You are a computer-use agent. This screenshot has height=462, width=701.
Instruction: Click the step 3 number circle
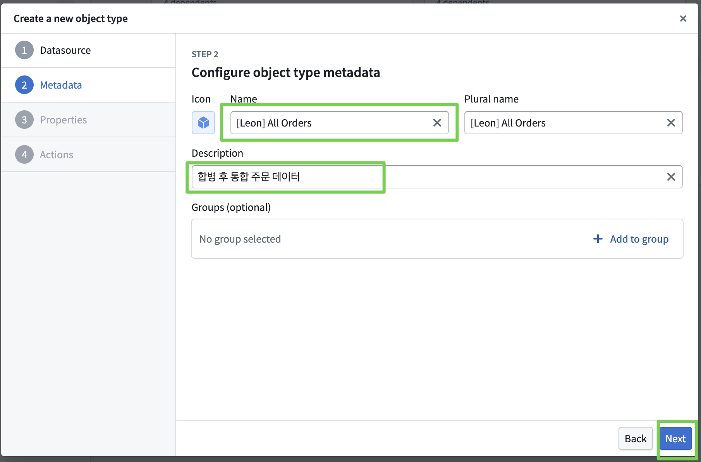pyautogui.click(x=24, y=120)
